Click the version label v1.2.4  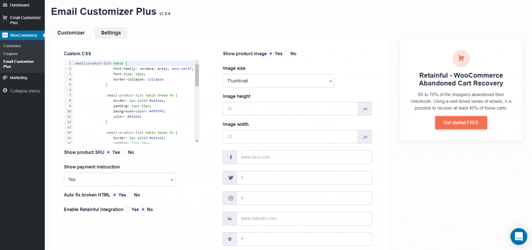[x=165, y=14]
